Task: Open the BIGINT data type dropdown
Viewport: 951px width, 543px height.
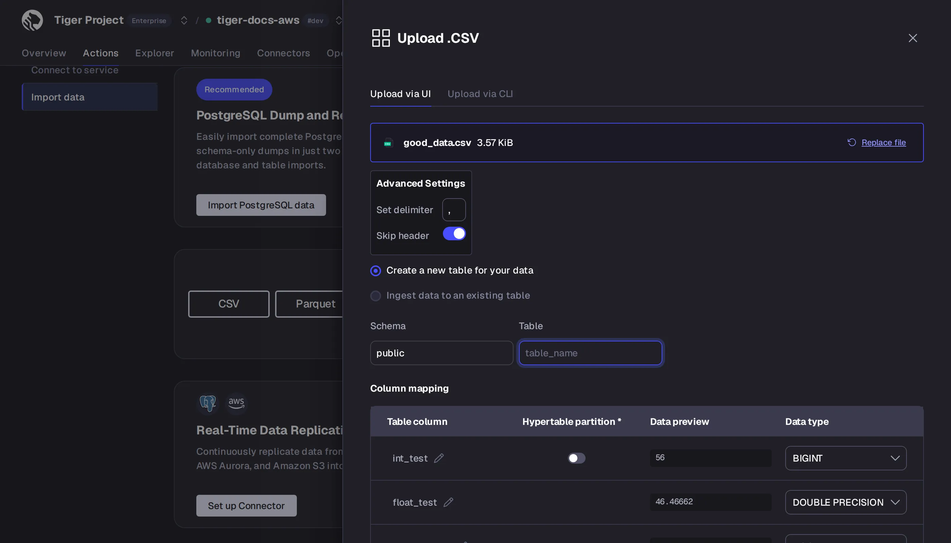Action: [846, 458]
